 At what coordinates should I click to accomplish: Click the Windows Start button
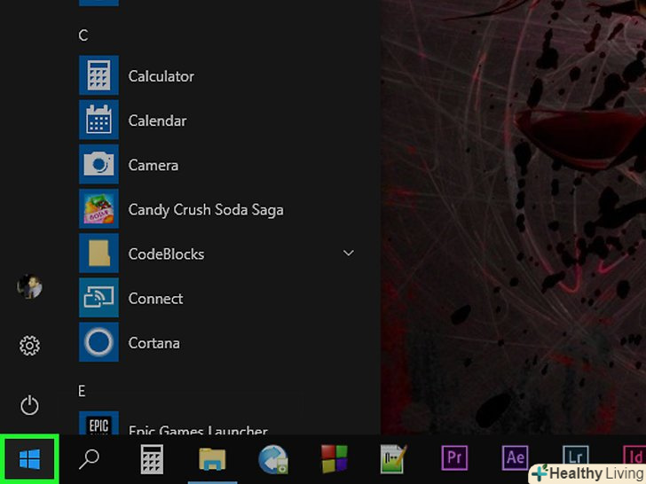pyautogui.click(x=29, y=458)
